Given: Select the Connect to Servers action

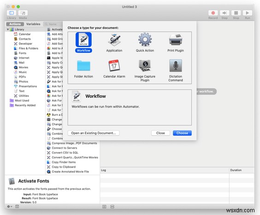Looking at the screenshot, I should 65,148.
